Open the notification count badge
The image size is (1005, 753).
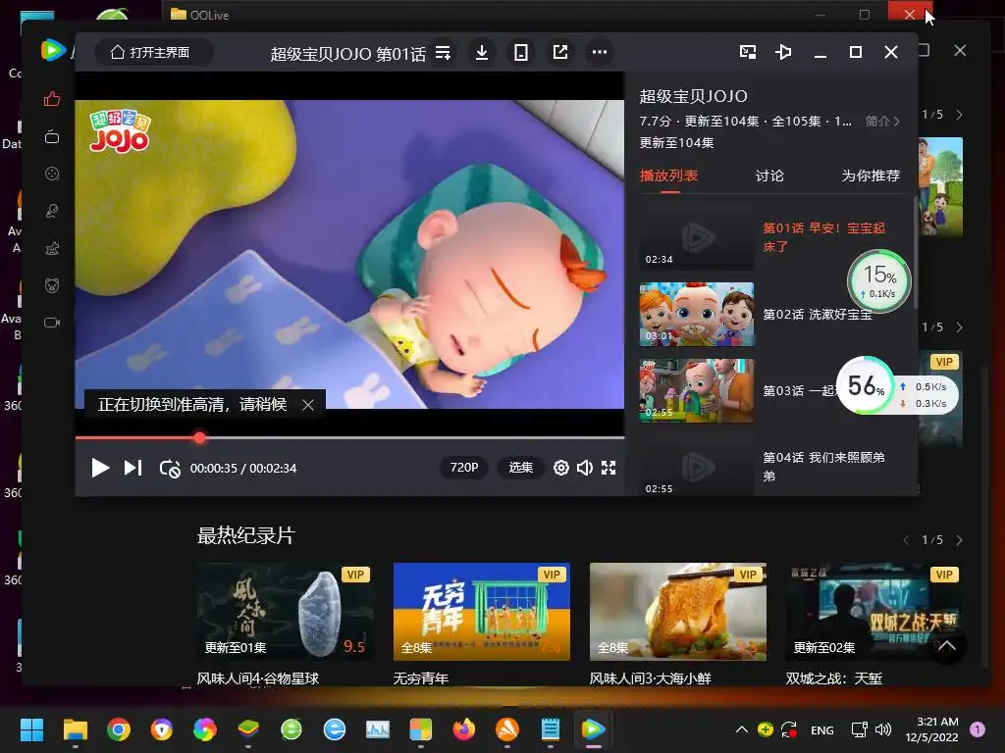click(977, 729)
